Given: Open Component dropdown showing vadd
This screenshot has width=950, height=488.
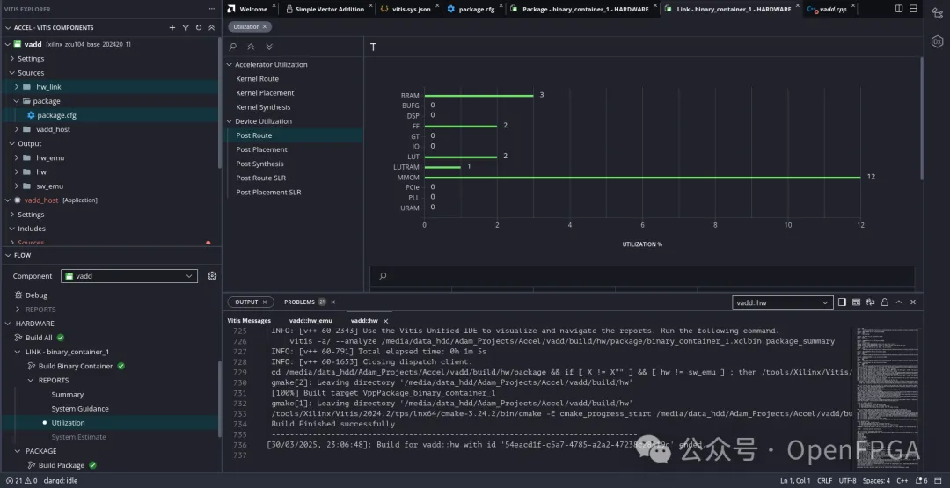Looking at the screenshot, I should 129,276.
